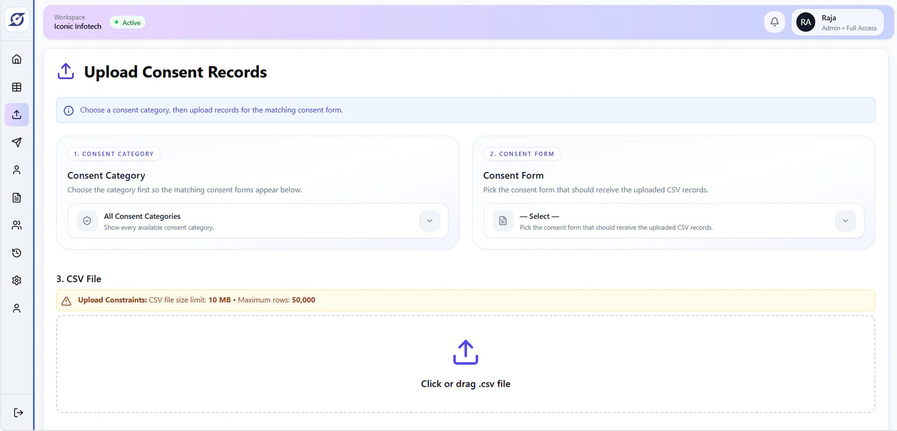The height and width of the screenshot is (431, 897).
Task: Click the info icon in the blue banner
Action: 68,110
